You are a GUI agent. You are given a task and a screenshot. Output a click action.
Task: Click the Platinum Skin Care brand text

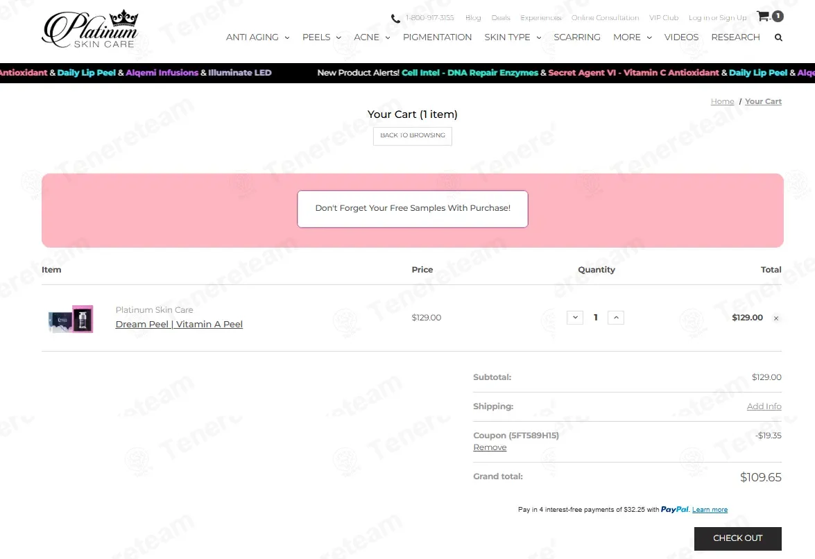(x=155, y=309)
